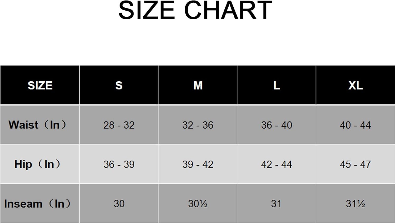Select the 40 - 44 waist cell
Viewport: 396px width, 224px height.
[x=355, y=125]
